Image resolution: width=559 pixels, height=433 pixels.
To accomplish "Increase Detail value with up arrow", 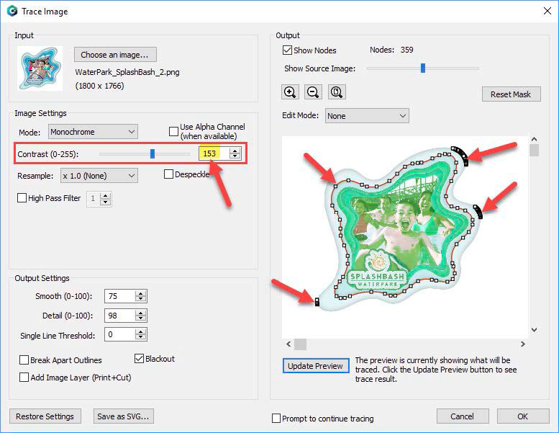I will click(141, 313).
